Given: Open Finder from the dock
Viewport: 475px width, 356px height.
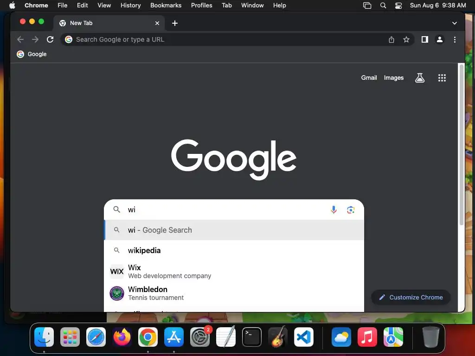Looking at the screenshot, I should (x=44, y=337).
